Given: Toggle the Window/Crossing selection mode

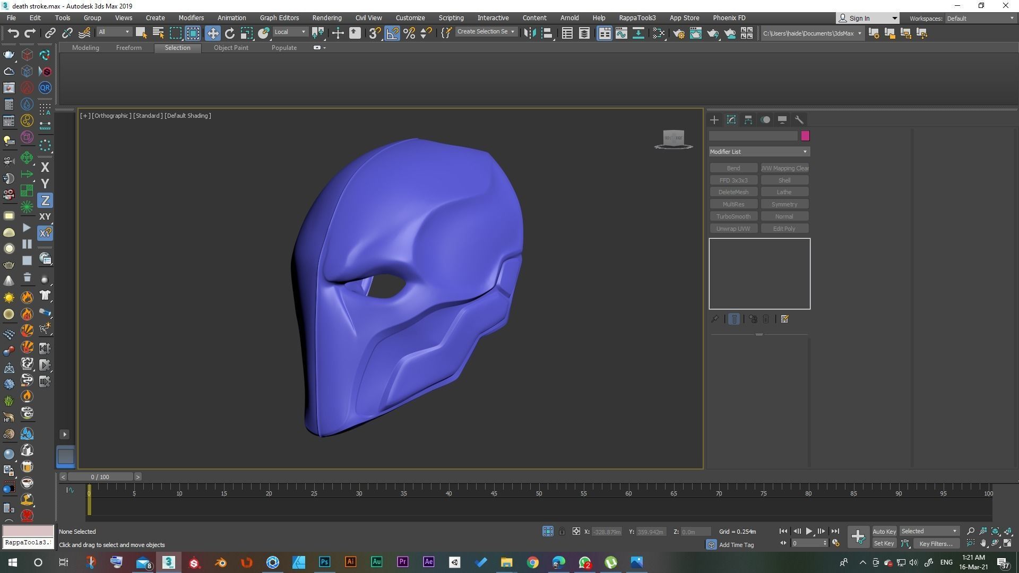Looking at the screenshot, I should coord(193,33).
